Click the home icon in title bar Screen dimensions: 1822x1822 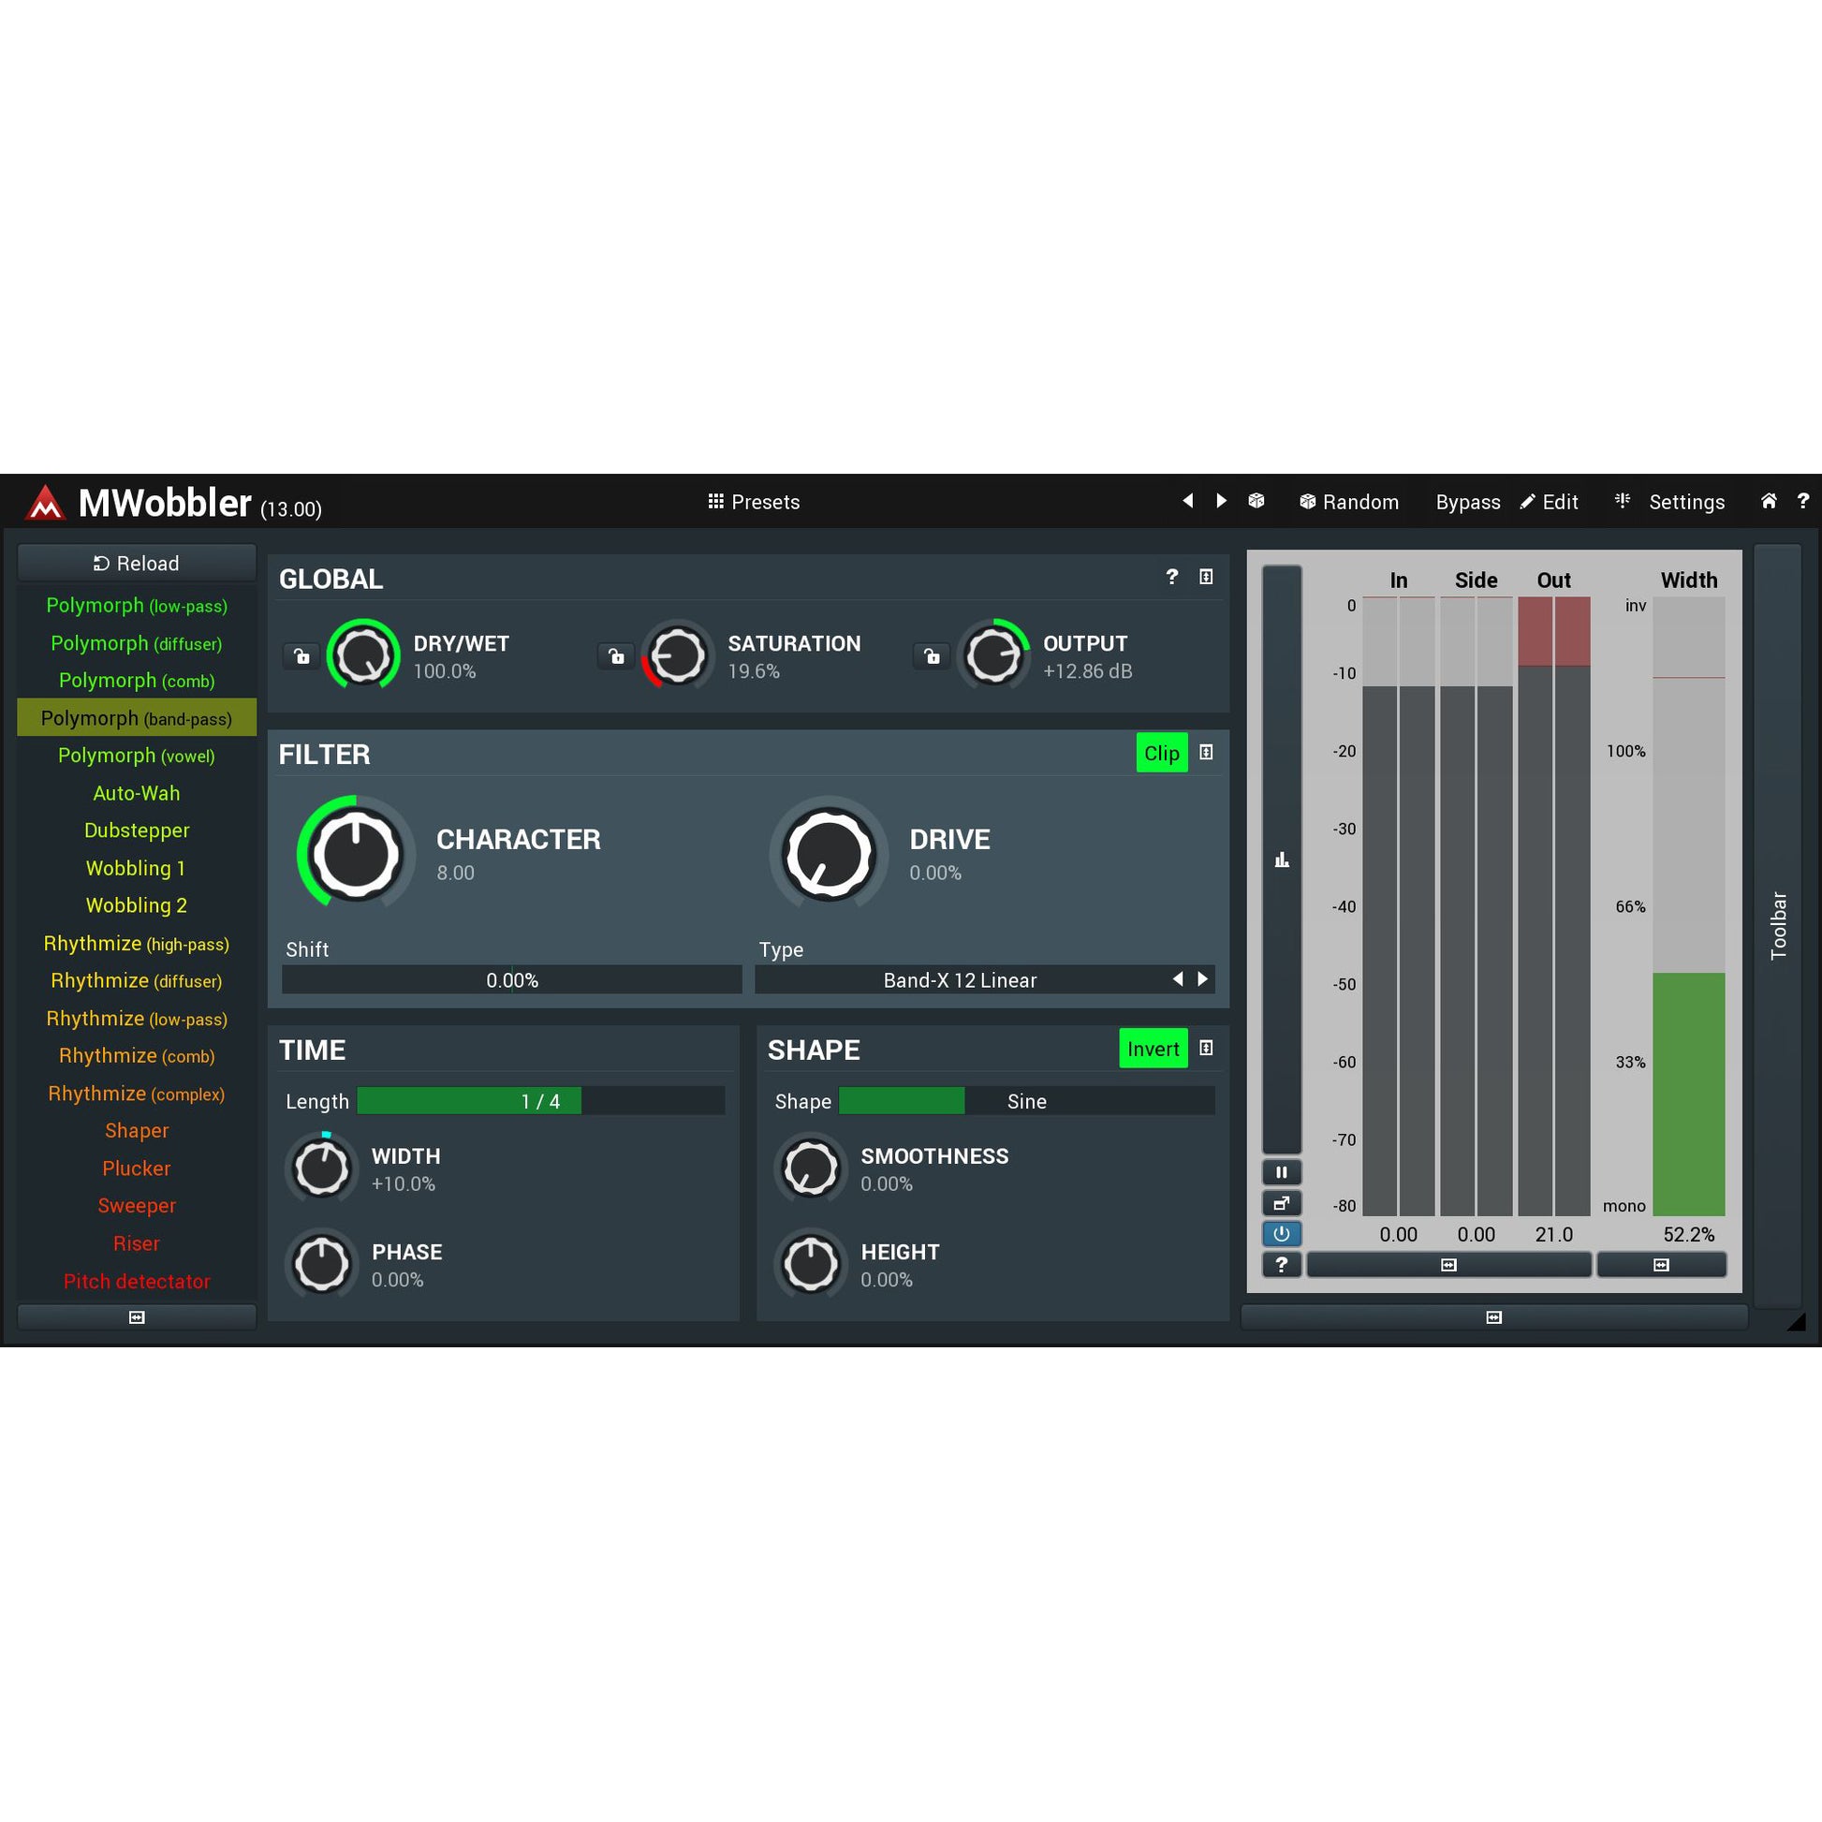[x=1769, y=501]
